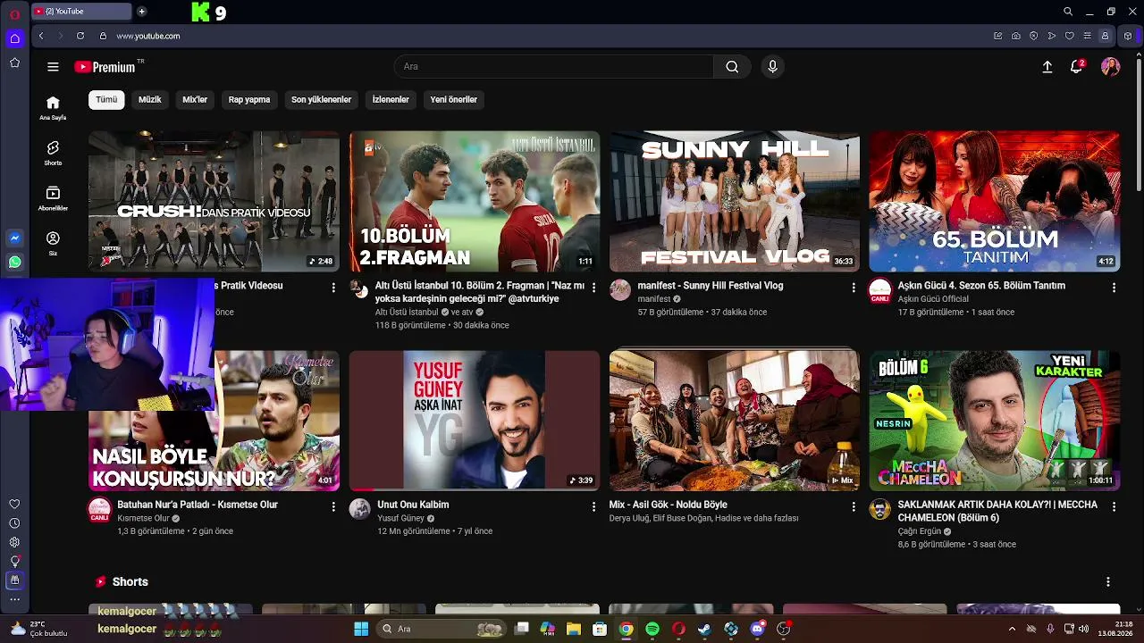Open the 10. Bölüm 2. Fragman thumbnail
The height and width of the screenshot is (643, 1144).
(x=475, y=202)
